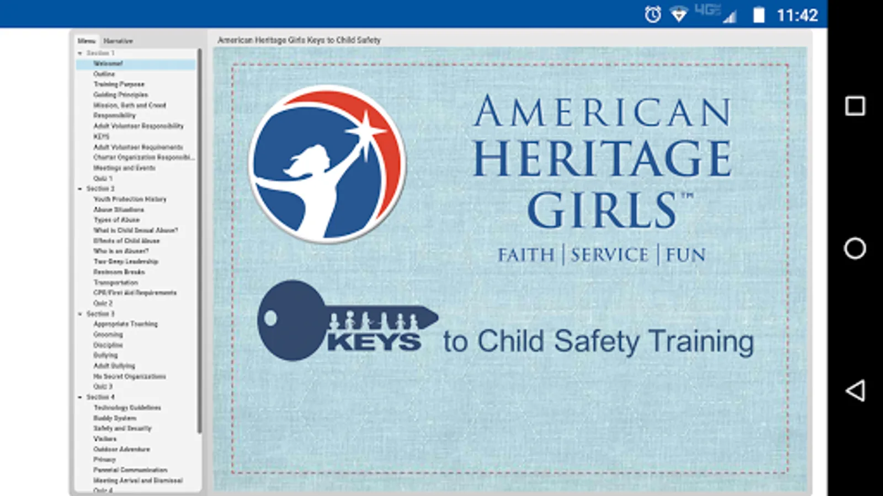Open the Two-Deep Leadership slide
This screenshot has width=883, height=496.
click(126, 262)
